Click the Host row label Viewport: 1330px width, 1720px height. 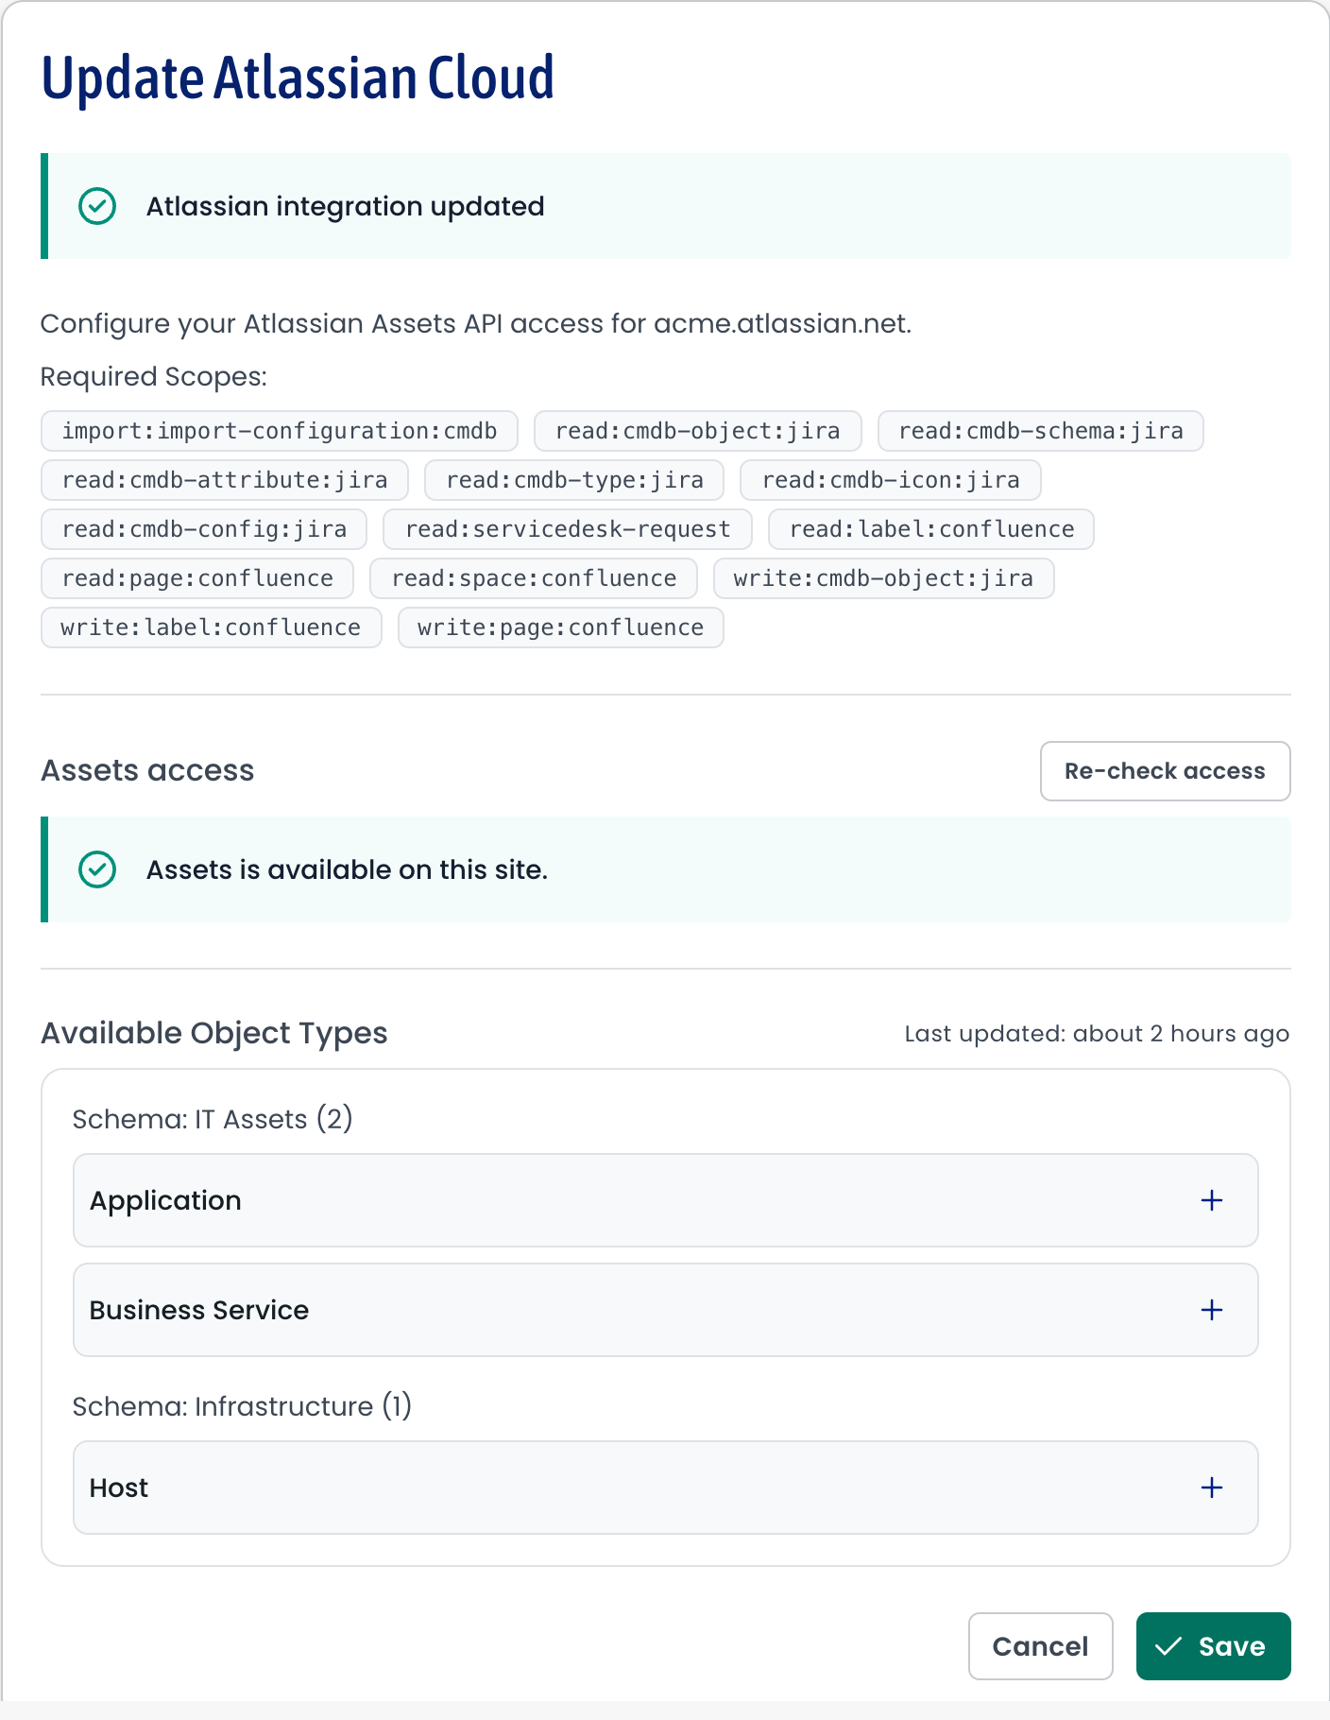(x=119, y=1488)
